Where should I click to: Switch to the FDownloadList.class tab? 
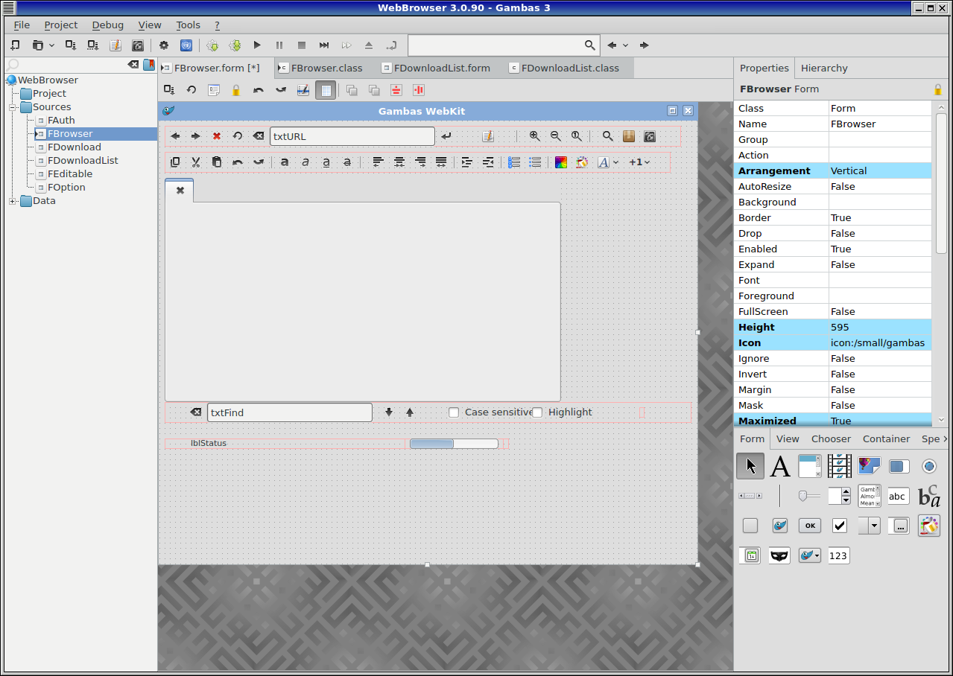569,68
